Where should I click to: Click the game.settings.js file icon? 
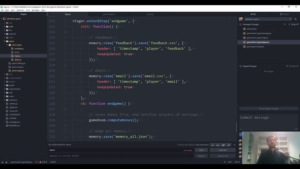click(x=10, y=63)
